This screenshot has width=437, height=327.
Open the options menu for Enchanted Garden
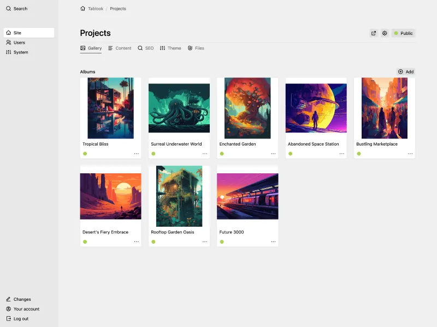(273, 154)
